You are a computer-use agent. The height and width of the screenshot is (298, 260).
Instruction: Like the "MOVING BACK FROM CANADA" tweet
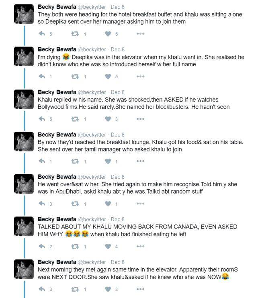coord(108,246)
